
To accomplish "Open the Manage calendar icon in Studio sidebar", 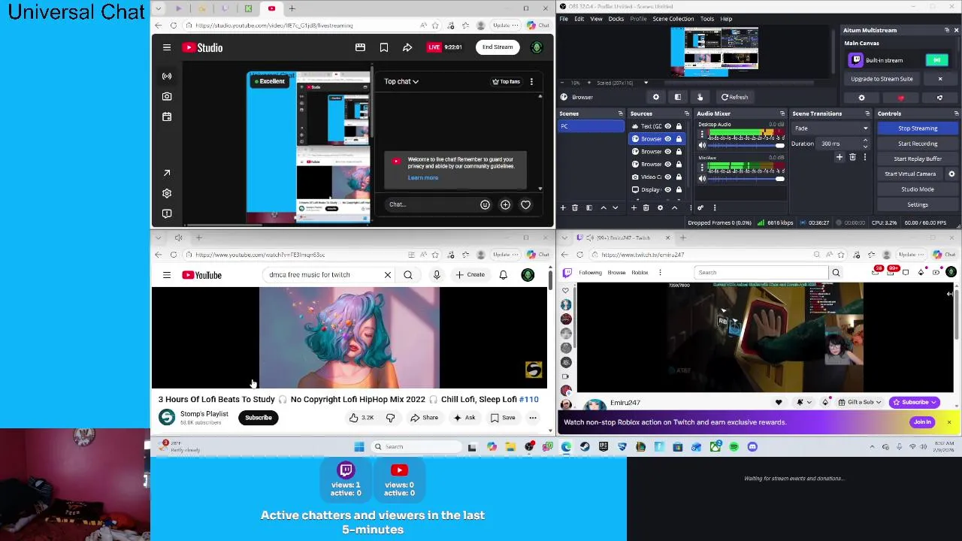I will coord(167,116).
